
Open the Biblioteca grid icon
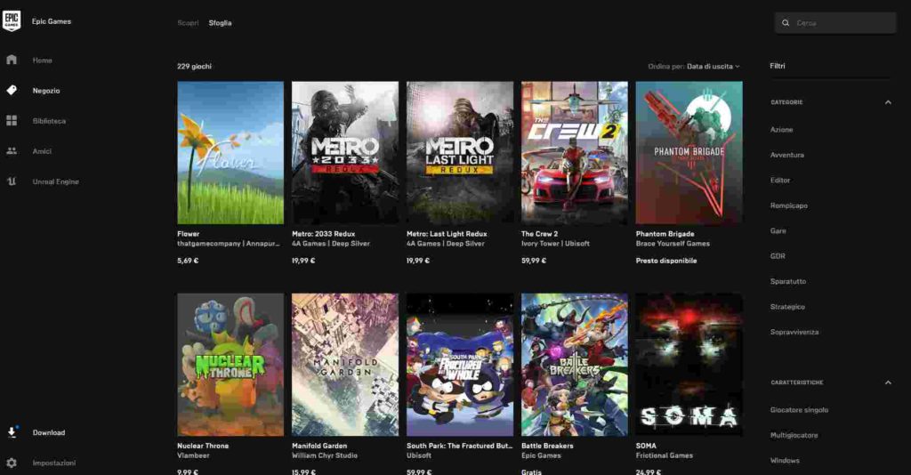12,121
